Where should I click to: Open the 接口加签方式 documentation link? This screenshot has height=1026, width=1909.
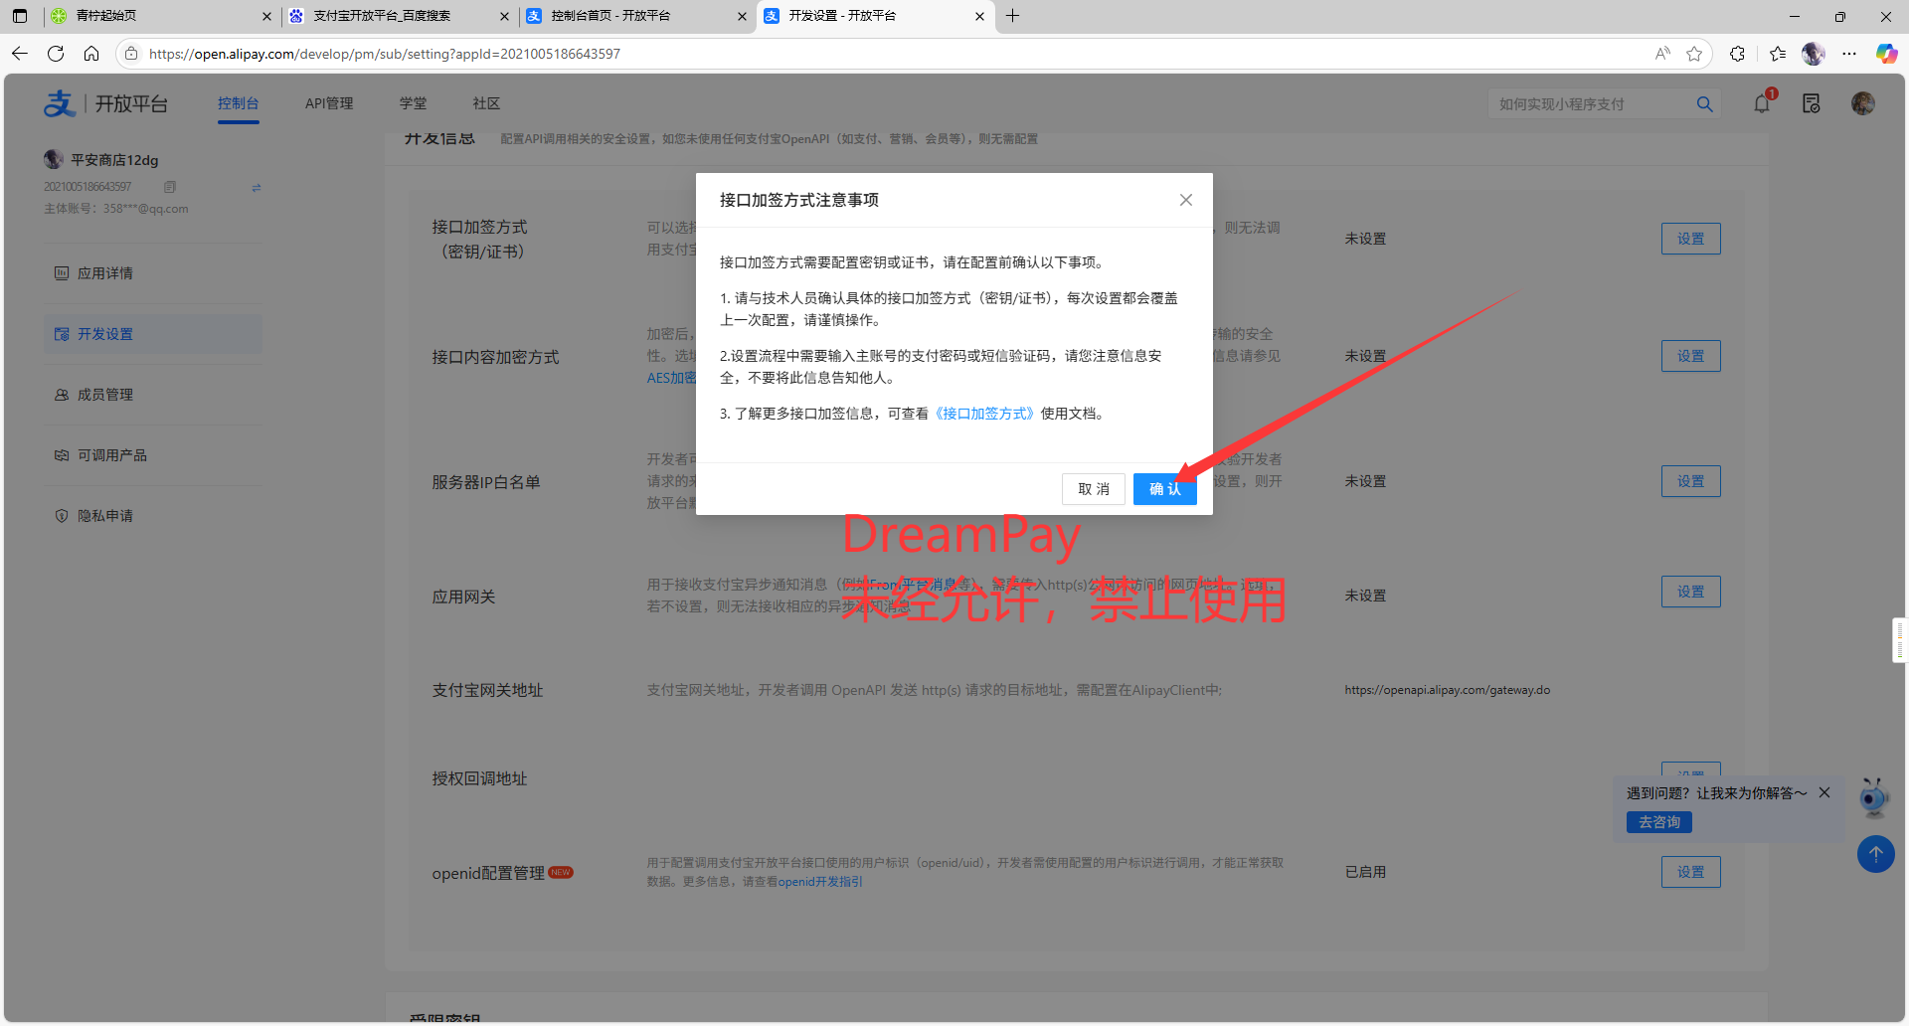[984, 414]
